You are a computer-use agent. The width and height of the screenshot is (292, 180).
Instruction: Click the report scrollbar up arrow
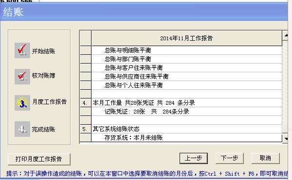(x=285, y=35)
